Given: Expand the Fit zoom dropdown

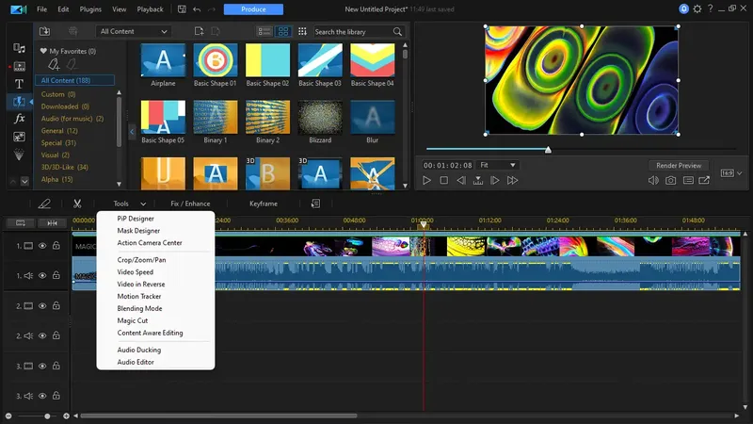Looking at the screenshot, I should 498,165.
